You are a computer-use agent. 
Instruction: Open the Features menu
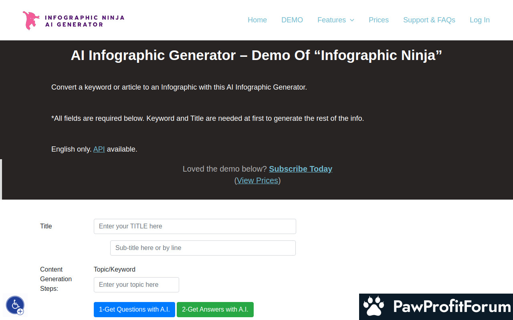(331, 20)
